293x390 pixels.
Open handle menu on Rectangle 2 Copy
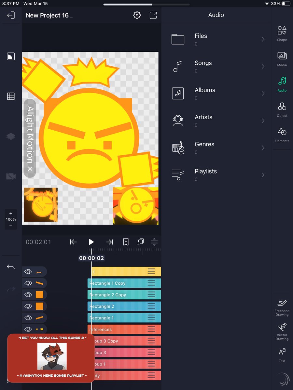pos(151,295)
